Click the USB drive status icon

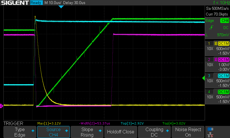(x=210, y=129)
